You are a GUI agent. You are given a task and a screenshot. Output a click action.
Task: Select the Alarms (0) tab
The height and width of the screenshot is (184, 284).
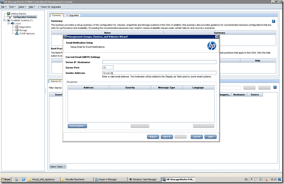(56, 81)
